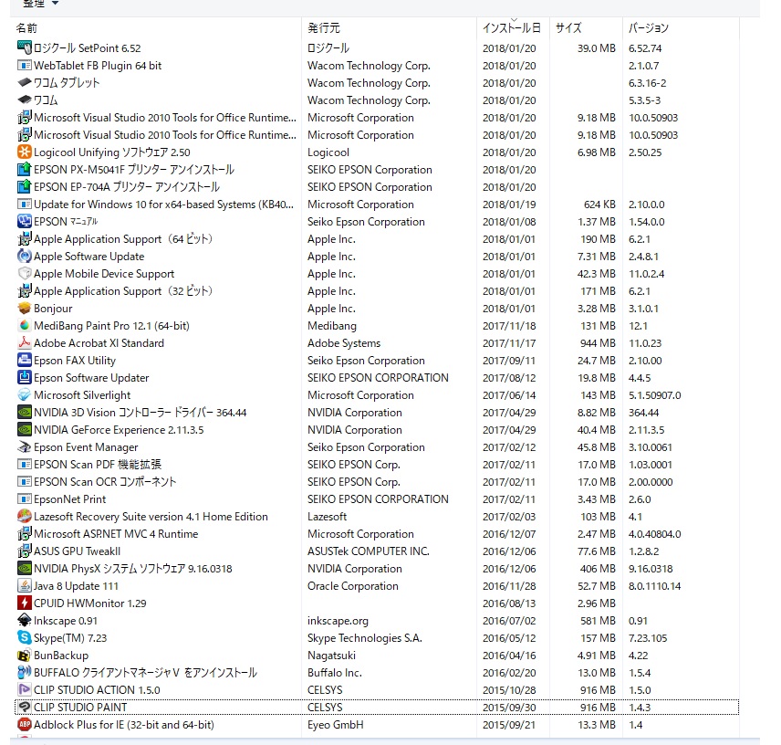Image resolution: width=781 pixels, height=745 pixels.
Task: Click the Adobe Acrobat XI Standard icon
Action: tap(25, 343)
